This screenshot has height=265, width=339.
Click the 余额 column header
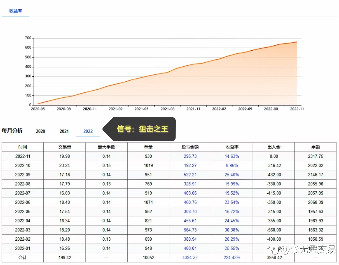pyautogui.click(x=316, y=147)
